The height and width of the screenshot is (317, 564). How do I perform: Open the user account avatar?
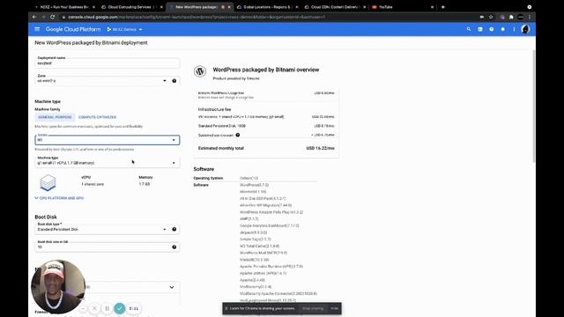(x=525, y=29)
